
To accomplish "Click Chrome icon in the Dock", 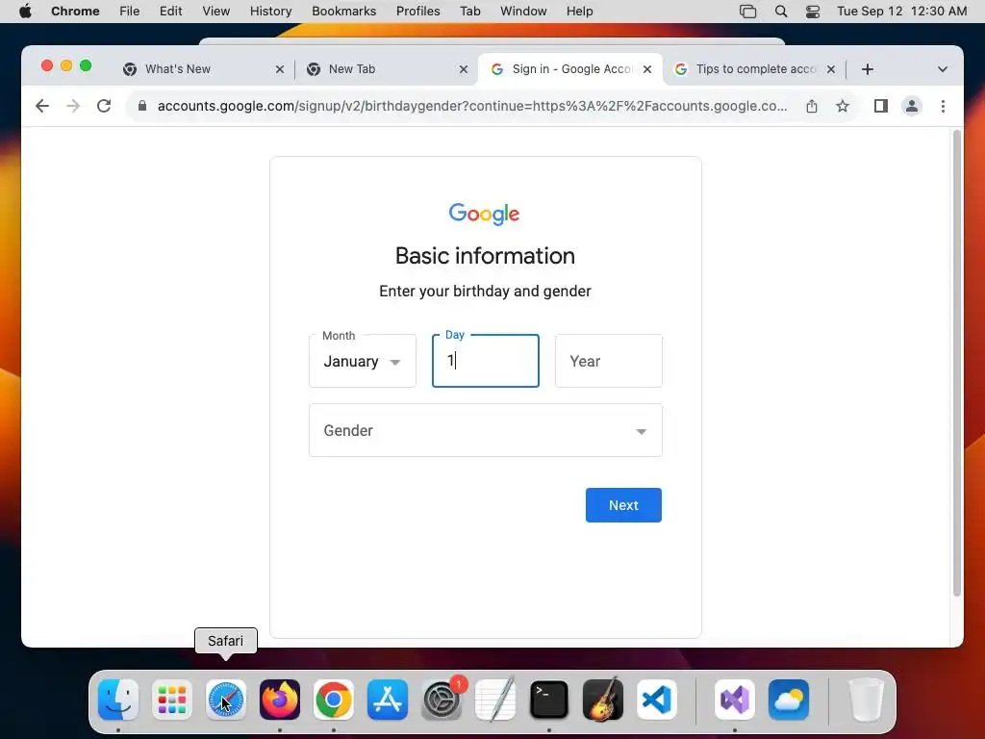I will click(334, 700).
